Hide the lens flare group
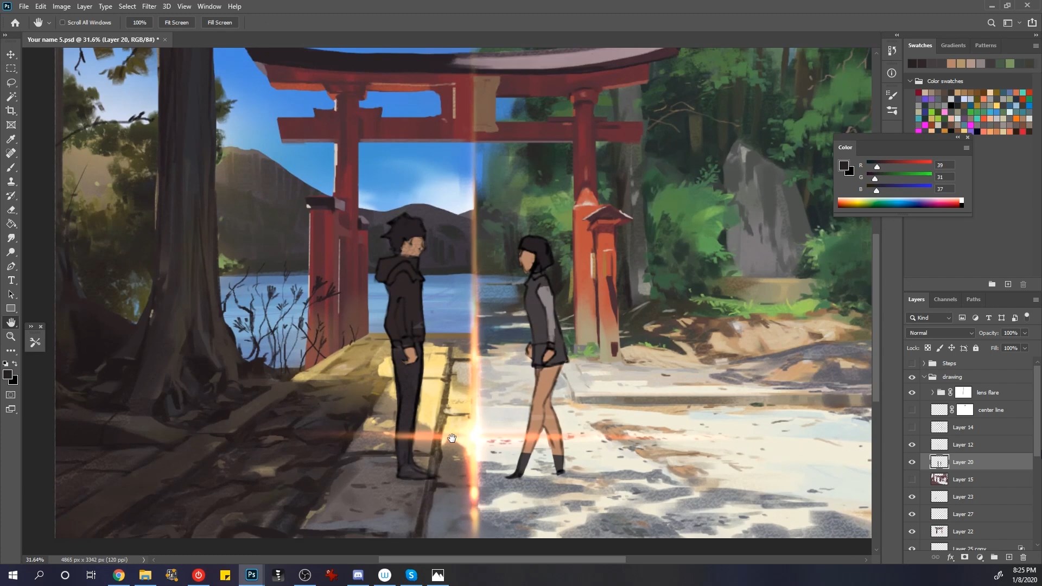The image size is (1042, 586). tap(912, 393)
